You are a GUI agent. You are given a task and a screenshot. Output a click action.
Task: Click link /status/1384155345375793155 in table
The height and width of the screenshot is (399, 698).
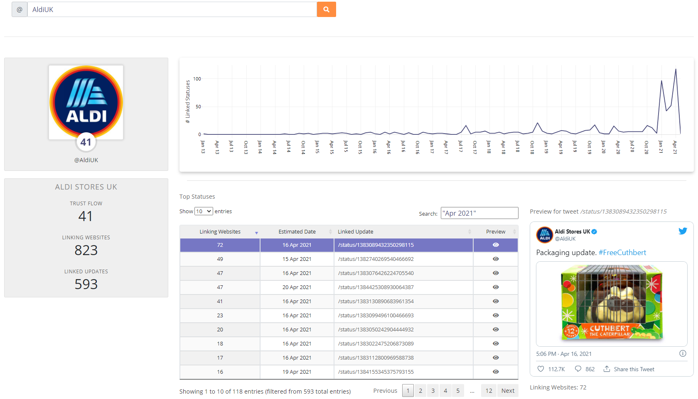[376, 372]
